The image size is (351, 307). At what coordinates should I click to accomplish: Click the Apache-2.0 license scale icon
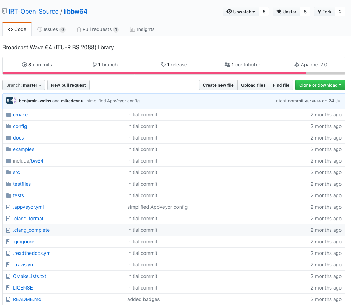297,65
